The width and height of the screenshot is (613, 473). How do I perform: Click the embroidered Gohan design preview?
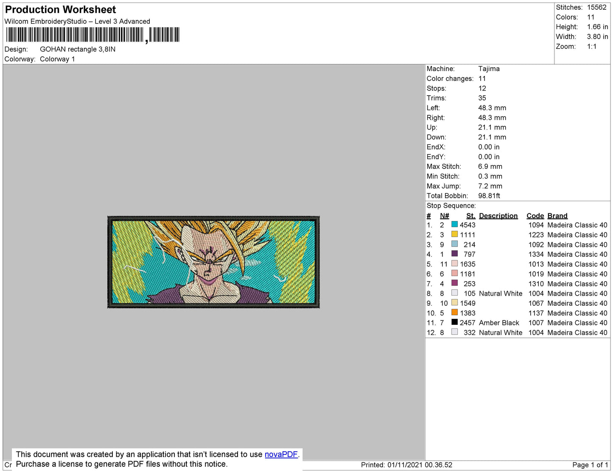click(213, 262)
